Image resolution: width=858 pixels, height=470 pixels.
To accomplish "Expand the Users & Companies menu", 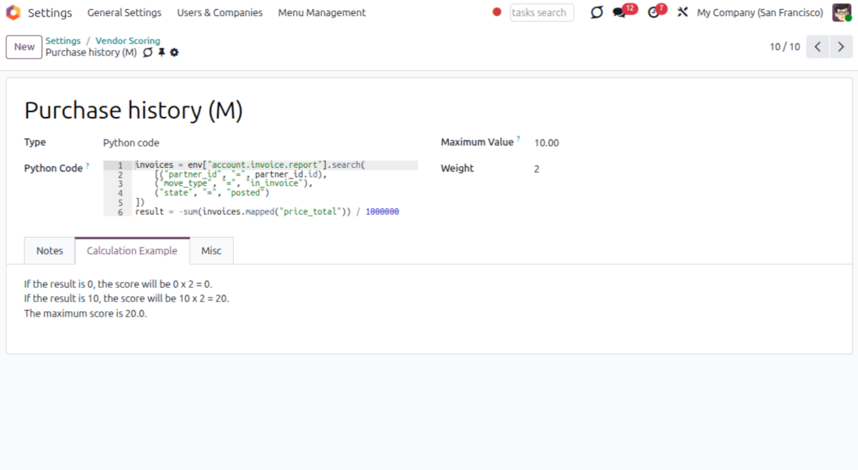I will pos(219,13).
